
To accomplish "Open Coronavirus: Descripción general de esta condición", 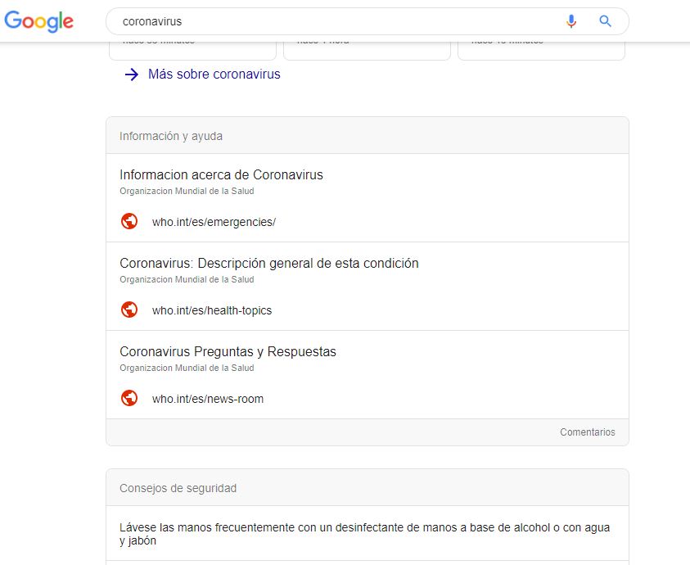I will click(x=268, y=263).
